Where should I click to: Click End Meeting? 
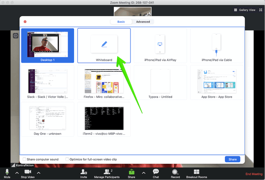click(254, 174)
